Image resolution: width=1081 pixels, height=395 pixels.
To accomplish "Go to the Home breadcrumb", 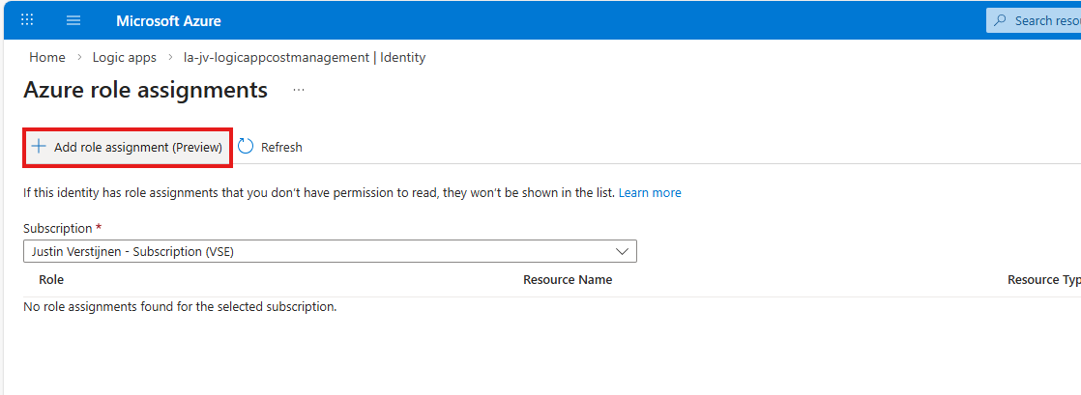I will (46, 58).
